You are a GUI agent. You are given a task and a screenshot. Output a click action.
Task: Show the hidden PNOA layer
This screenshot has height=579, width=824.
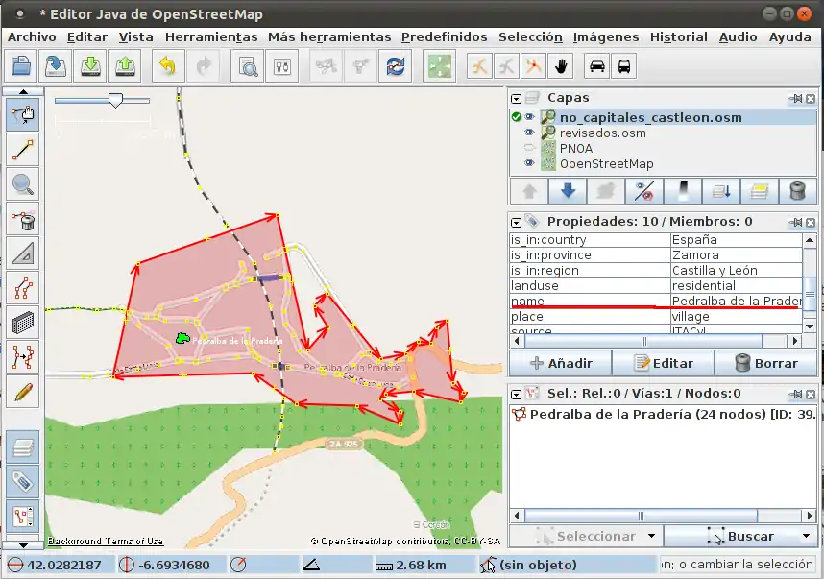pos(529,148)
